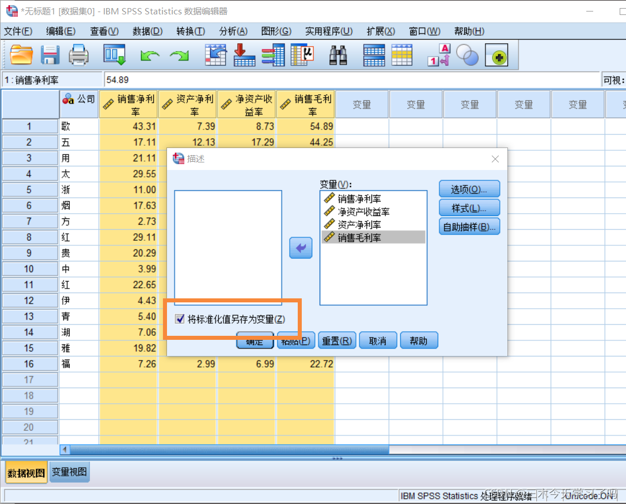626x504 pixels.
Task: Select 资产净利率 in the variable list
Action: 373,224
